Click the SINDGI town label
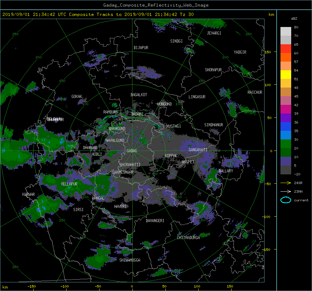The width and height of the screenshot is (312, 291). [x=176, y=41]
